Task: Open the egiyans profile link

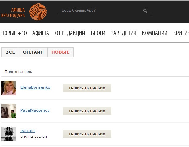Action: (28, 131)
